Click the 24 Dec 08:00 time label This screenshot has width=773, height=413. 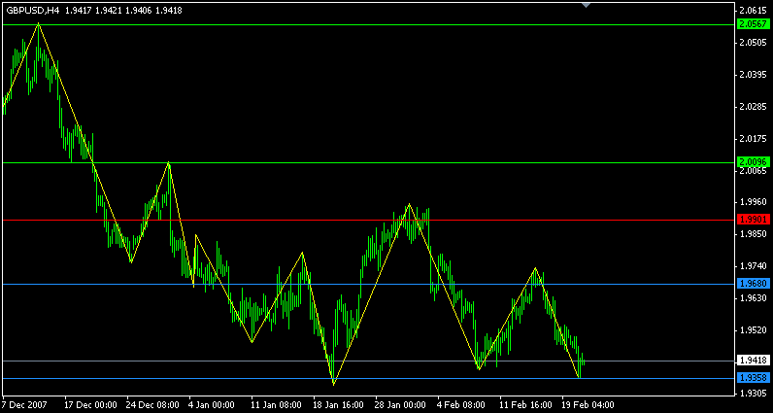pos(152,405)
